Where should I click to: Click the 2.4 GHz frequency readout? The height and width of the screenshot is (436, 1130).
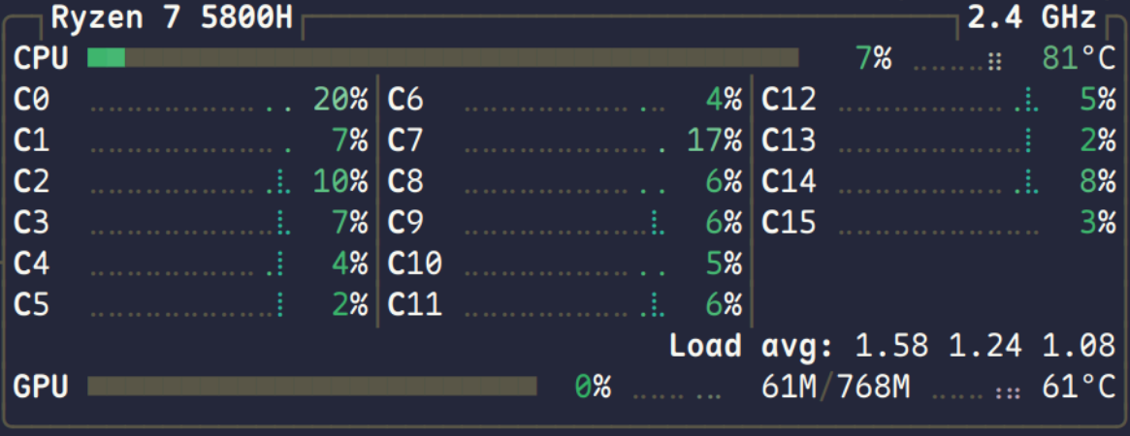(1032, 18)
